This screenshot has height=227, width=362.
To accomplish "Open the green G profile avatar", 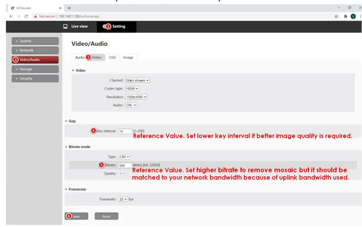I will (353, 16).
